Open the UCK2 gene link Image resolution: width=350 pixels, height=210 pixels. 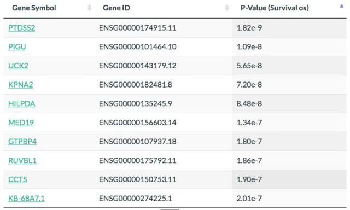pos(18,66)
